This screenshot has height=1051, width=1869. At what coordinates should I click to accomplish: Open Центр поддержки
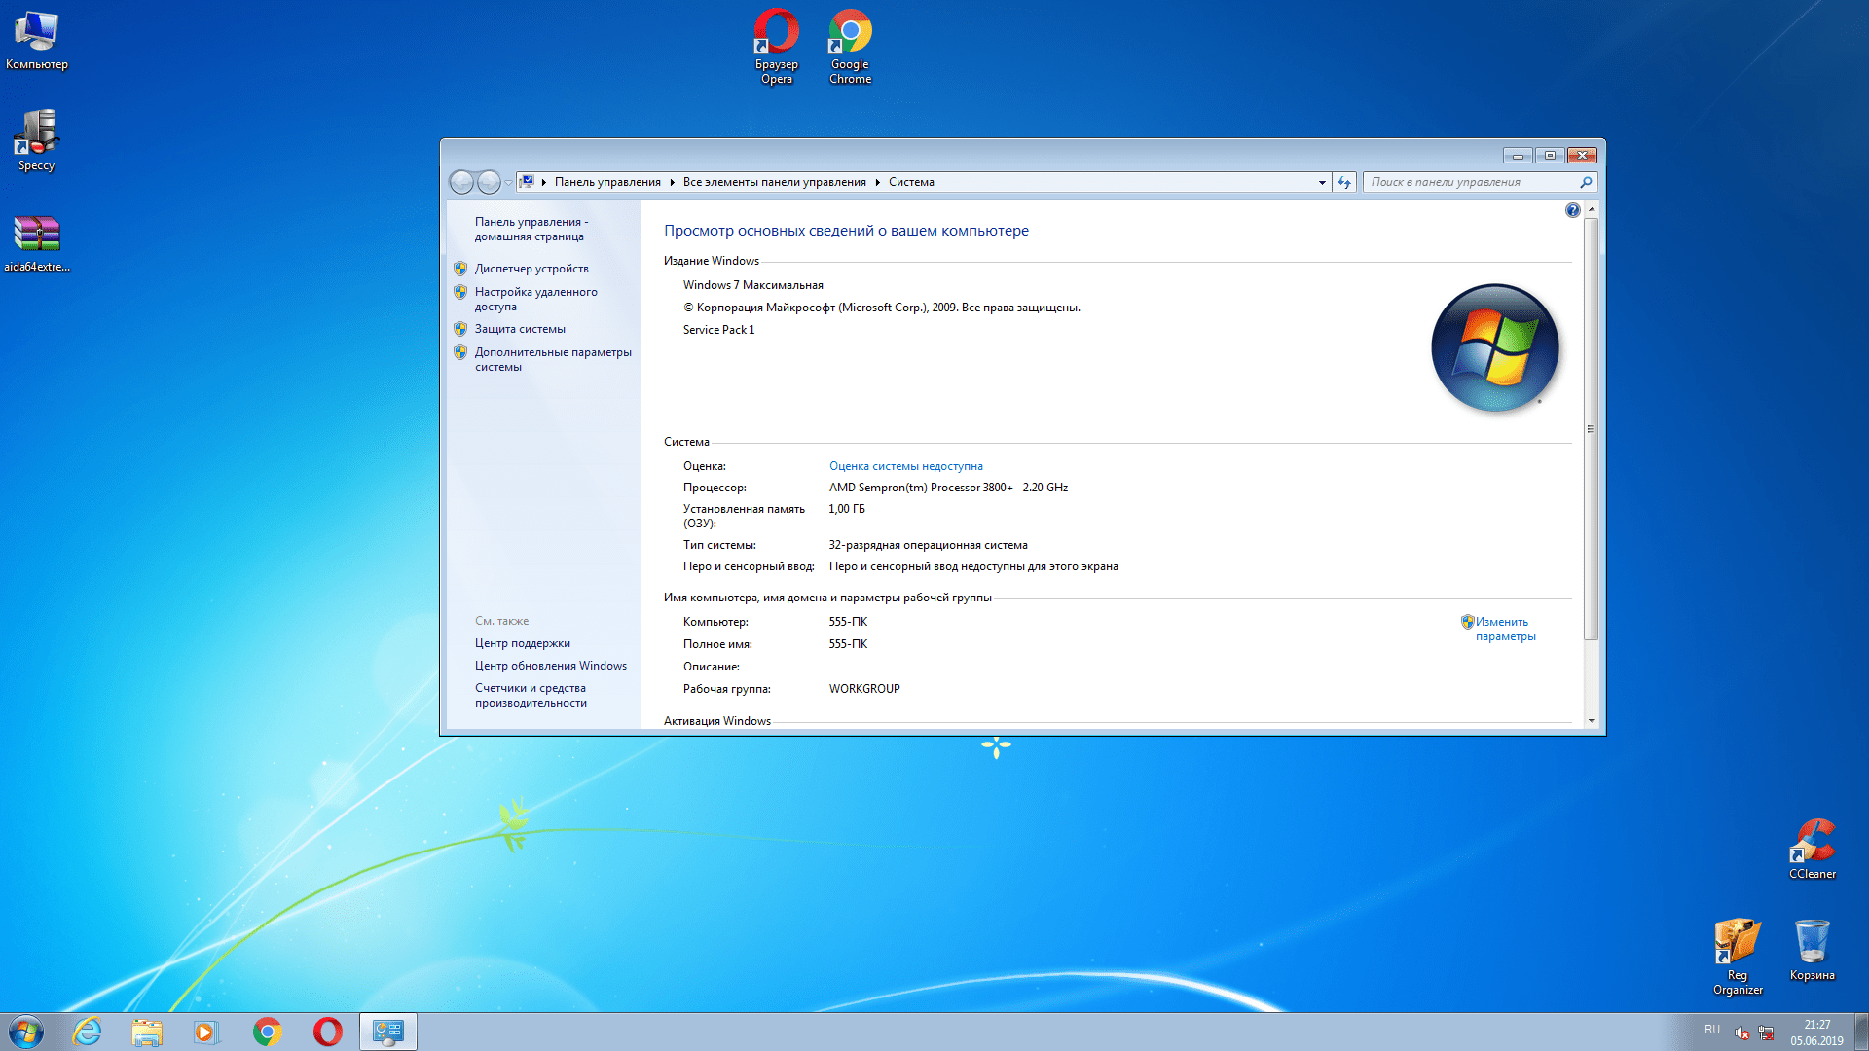(522, 643)
